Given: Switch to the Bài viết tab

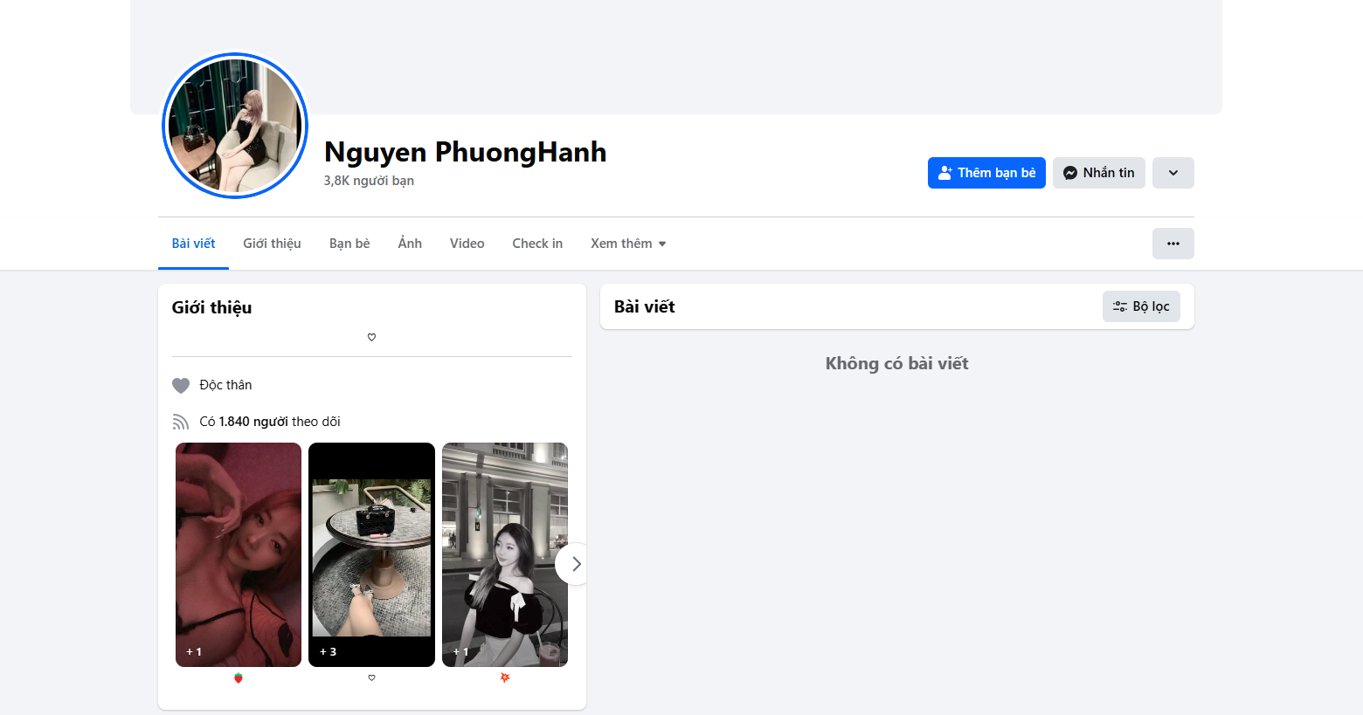Looking at the screenshot, I should tap(193, 244).
